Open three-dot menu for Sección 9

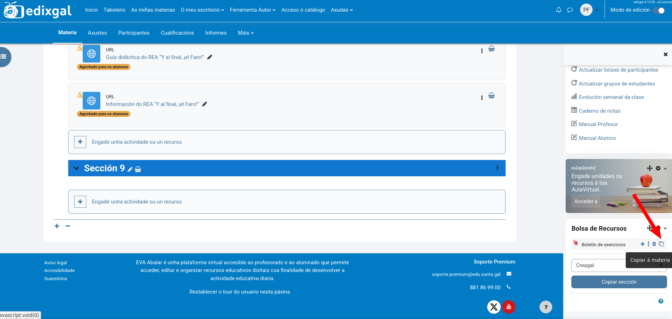coord(497,168)
